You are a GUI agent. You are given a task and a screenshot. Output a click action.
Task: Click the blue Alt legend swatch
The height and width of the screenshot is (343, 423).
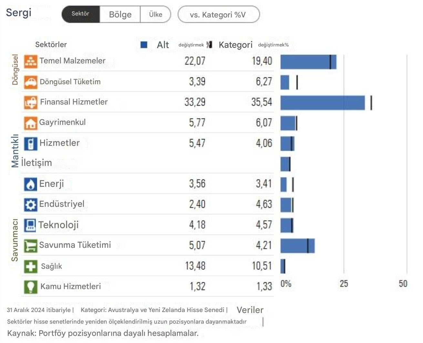tap(144, 45)
